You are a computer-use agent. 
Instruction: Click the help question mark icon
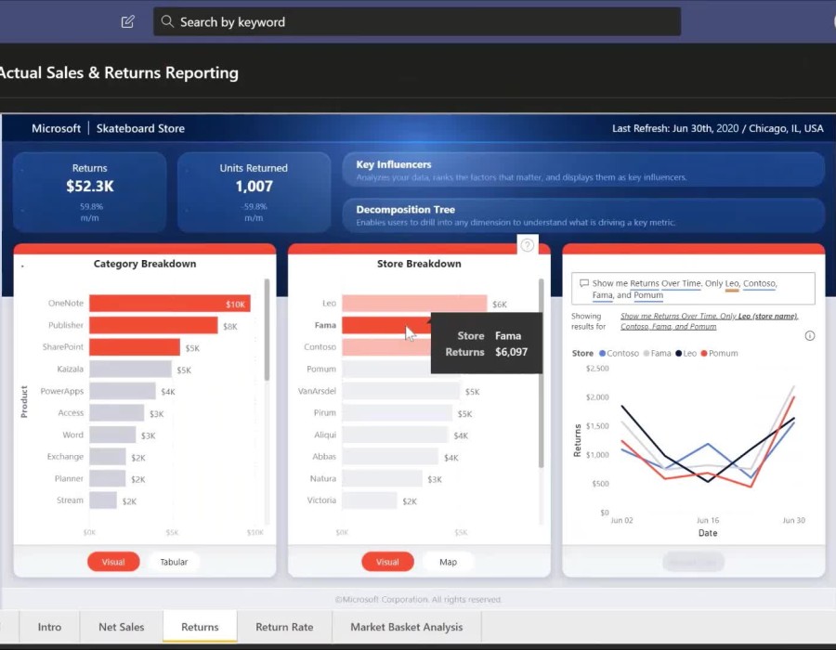(528, 245)
